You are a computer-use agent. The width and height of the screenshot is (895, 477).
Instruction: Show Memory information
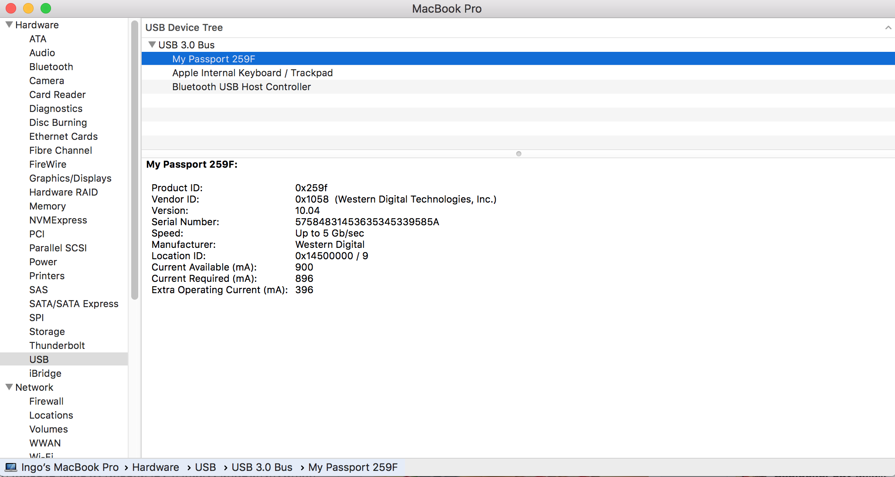[47, 206]
